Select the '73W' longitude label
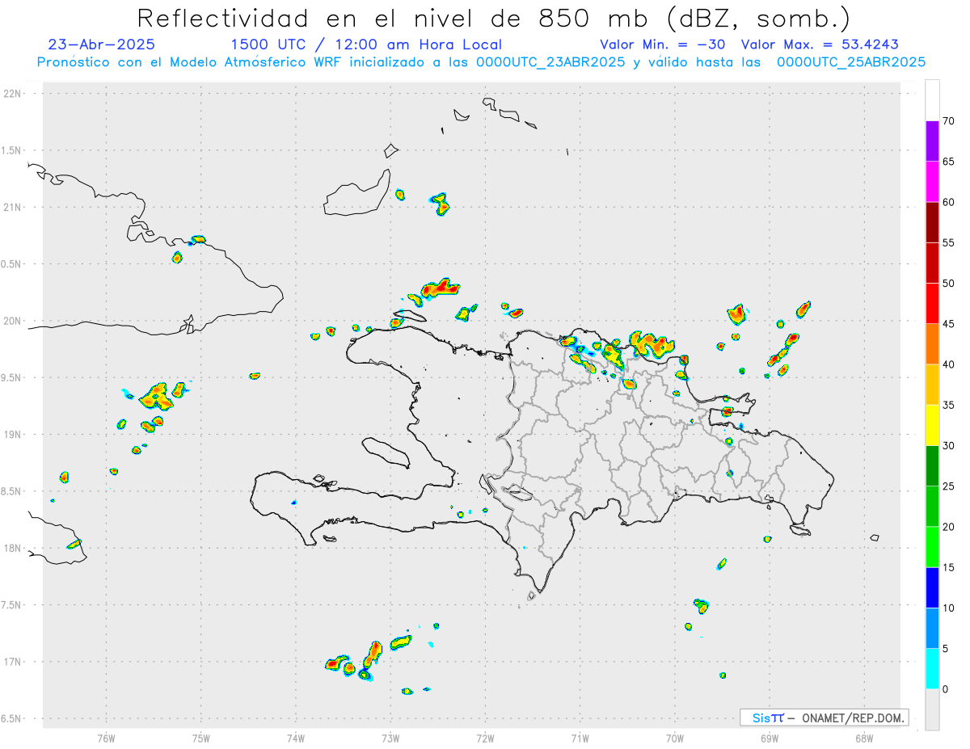 point(390,737)
